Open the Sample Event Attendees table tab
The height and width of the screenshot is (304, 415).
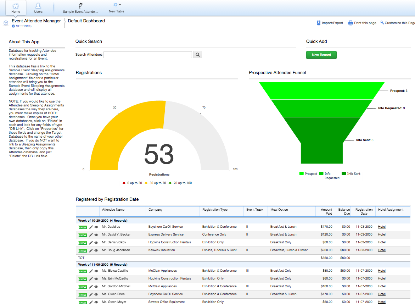80,8
